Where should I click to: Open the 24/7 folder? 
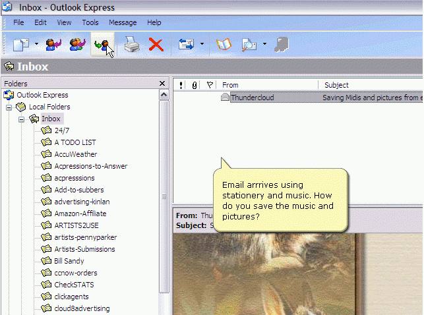pos(62,130)
